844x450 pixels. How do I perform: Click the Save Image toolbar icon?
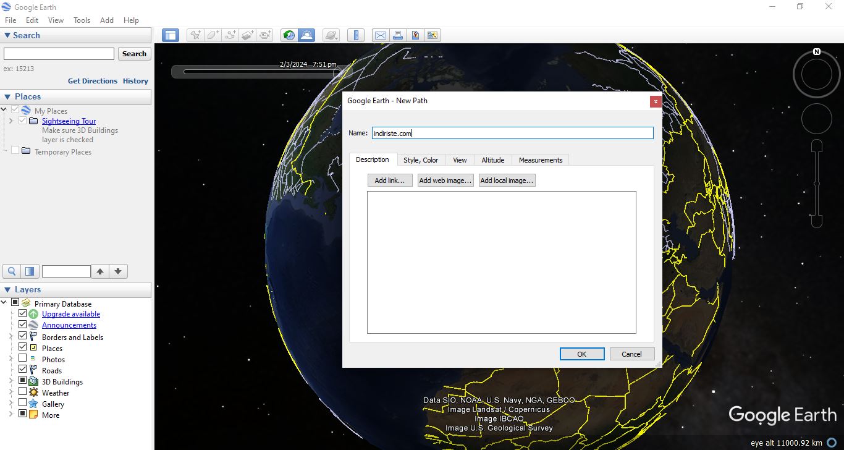[415, 35]
